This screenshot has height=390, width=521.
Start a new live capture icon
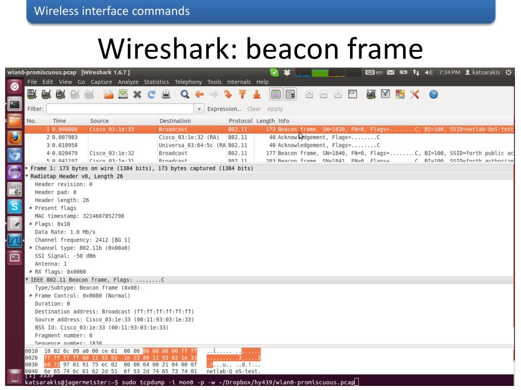tap(61, 94)
